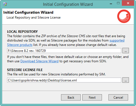Go Back to previous wizard step
Screen dimensions: 136x106
[71, 97]
